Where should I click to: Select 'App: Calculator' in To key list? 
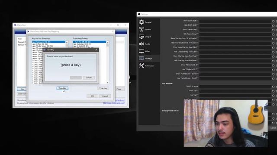tap(90, 44)
